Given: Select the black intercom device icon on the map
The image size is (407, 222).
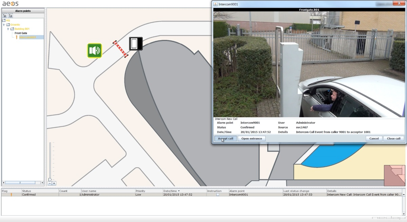Looking at the screenshot, I should tap(135, 43).
